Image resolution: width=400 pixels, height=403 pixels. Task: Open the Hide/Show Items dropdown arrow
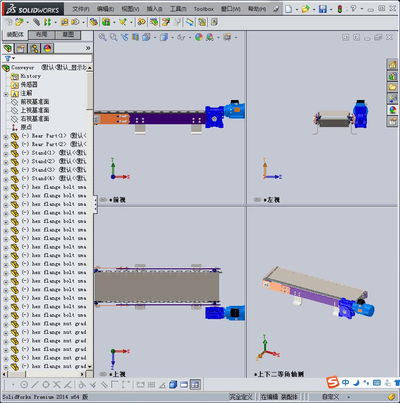pos(190,38)
